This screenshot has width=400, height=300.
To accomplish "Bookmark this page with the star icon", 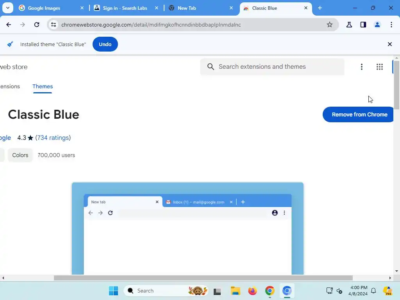I will coord(330,25).
